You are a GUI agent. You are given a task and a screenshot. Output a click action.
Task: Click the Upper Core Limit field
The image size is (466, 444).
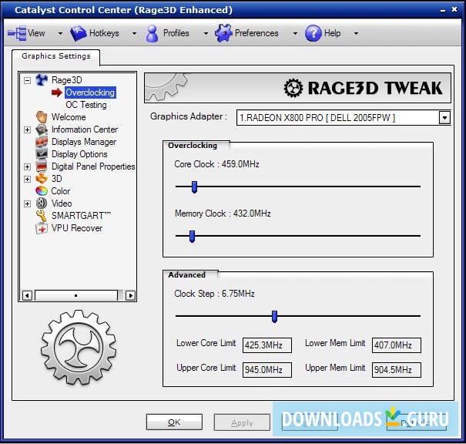coord(267,370)
